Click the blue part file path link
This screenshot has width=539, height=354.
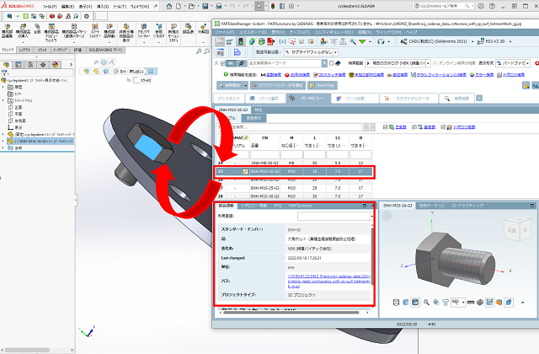(x=329, y=281)
